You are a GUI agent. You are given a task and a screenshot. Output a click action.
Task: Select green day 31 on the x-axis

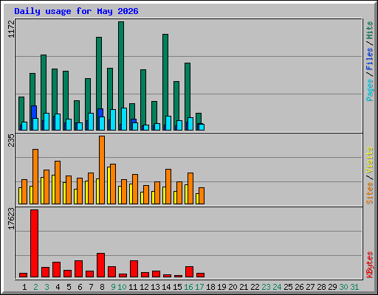point(354,287)
